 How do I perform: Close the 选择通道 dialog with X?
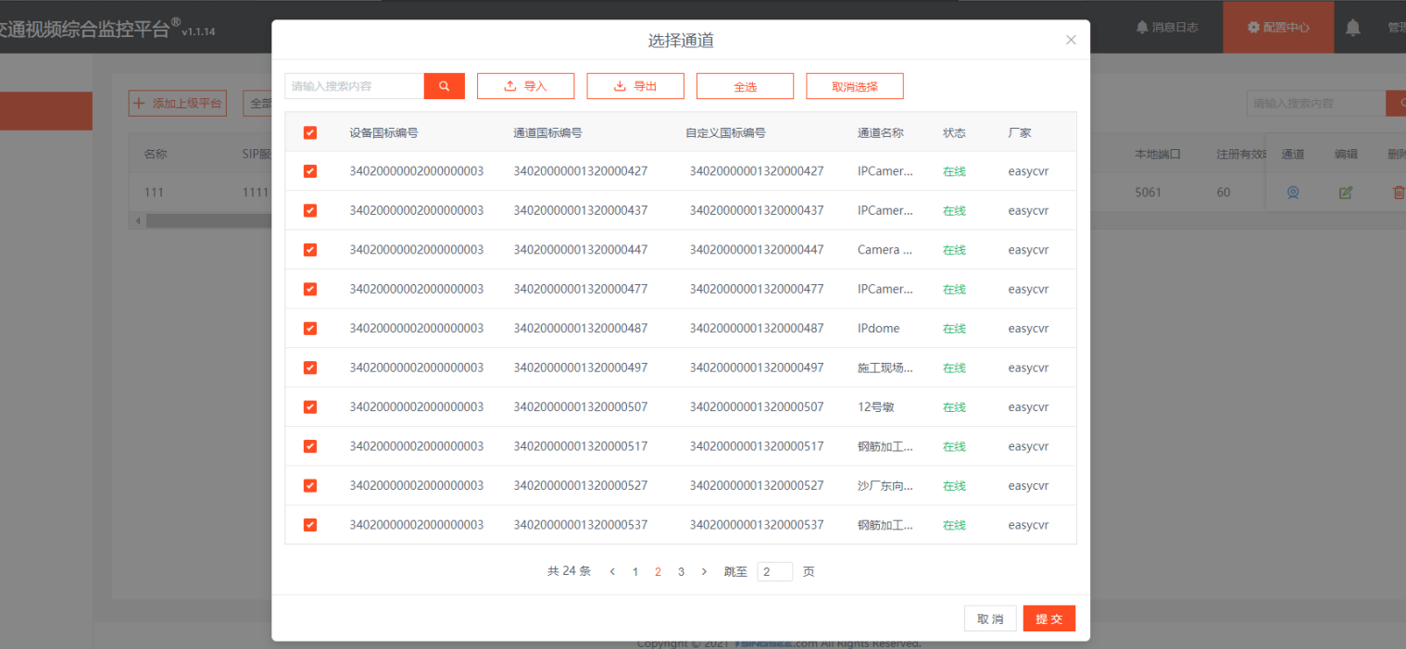pyautogui.click(x=1071, y=40)
